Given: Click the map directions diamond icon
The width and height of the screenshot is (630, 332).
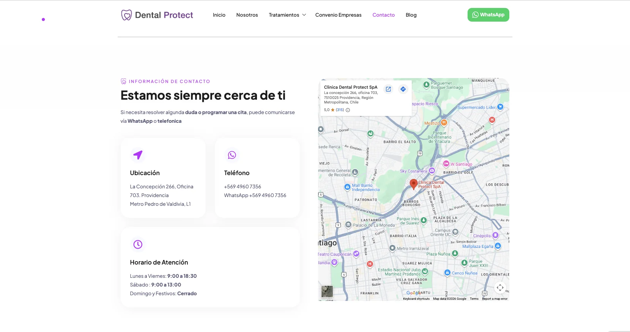Looking at the screenshot, I should tap(403, 89).
